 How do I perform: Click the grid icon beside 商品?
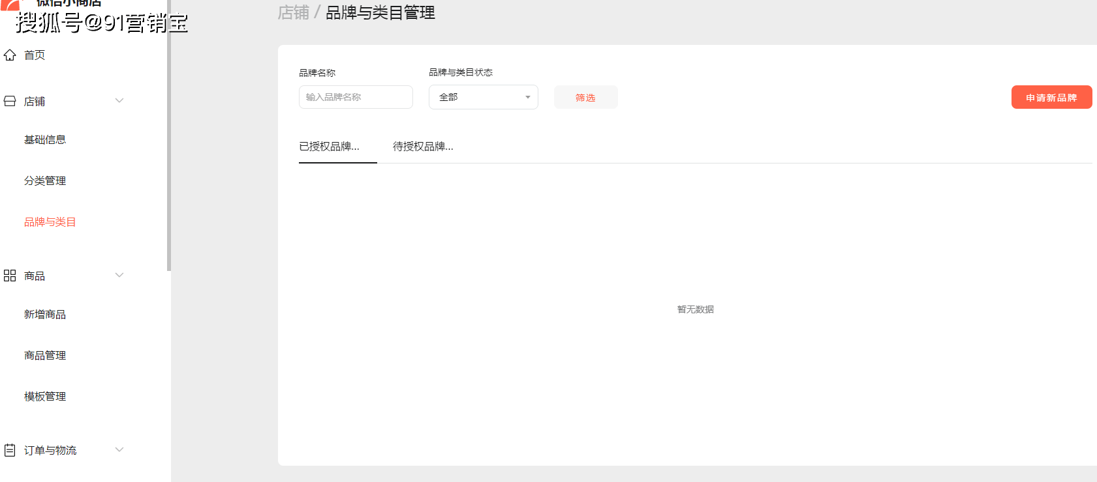click(x=10, y=276)
